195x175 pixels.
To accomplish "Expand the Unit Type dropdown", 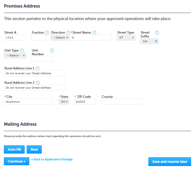I will coord(15,56).
